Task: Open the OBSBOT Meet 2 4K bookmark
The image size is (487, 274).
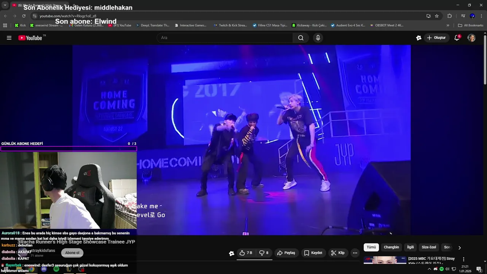Action: click(x=387, y=25)
